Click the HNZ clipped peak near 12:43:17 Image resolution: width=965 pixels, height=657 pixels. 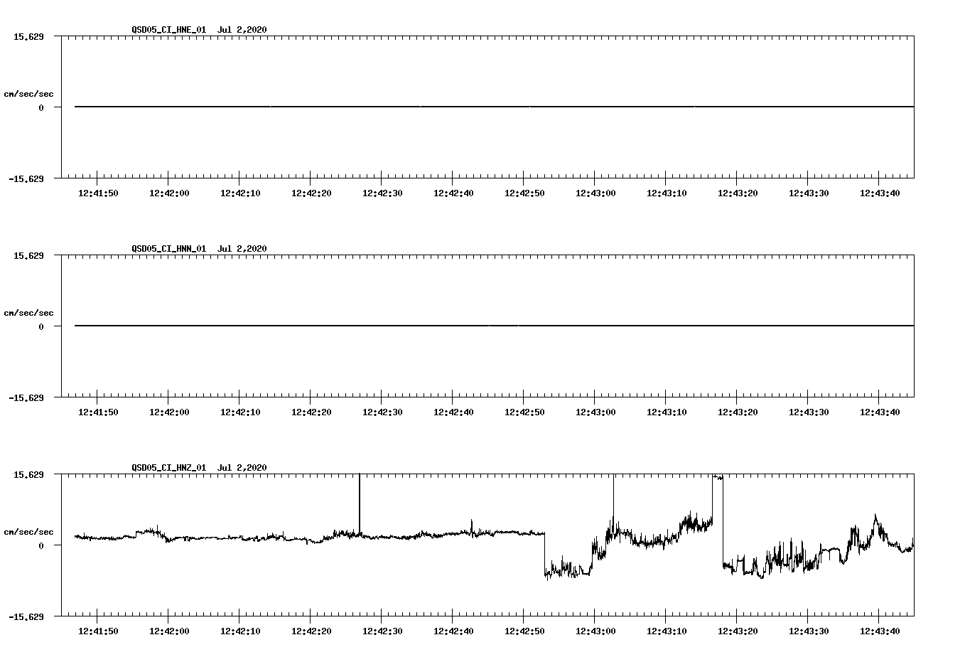(718, 477)
